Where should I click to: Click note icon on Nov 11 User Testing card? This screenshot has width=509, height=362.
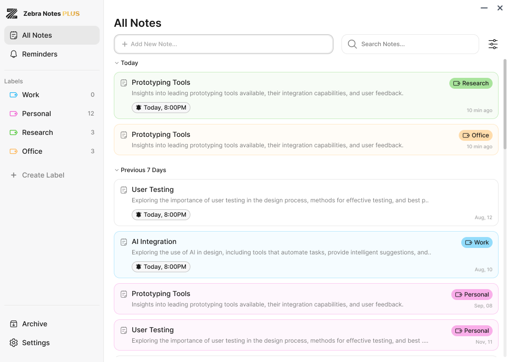(124, 331)
